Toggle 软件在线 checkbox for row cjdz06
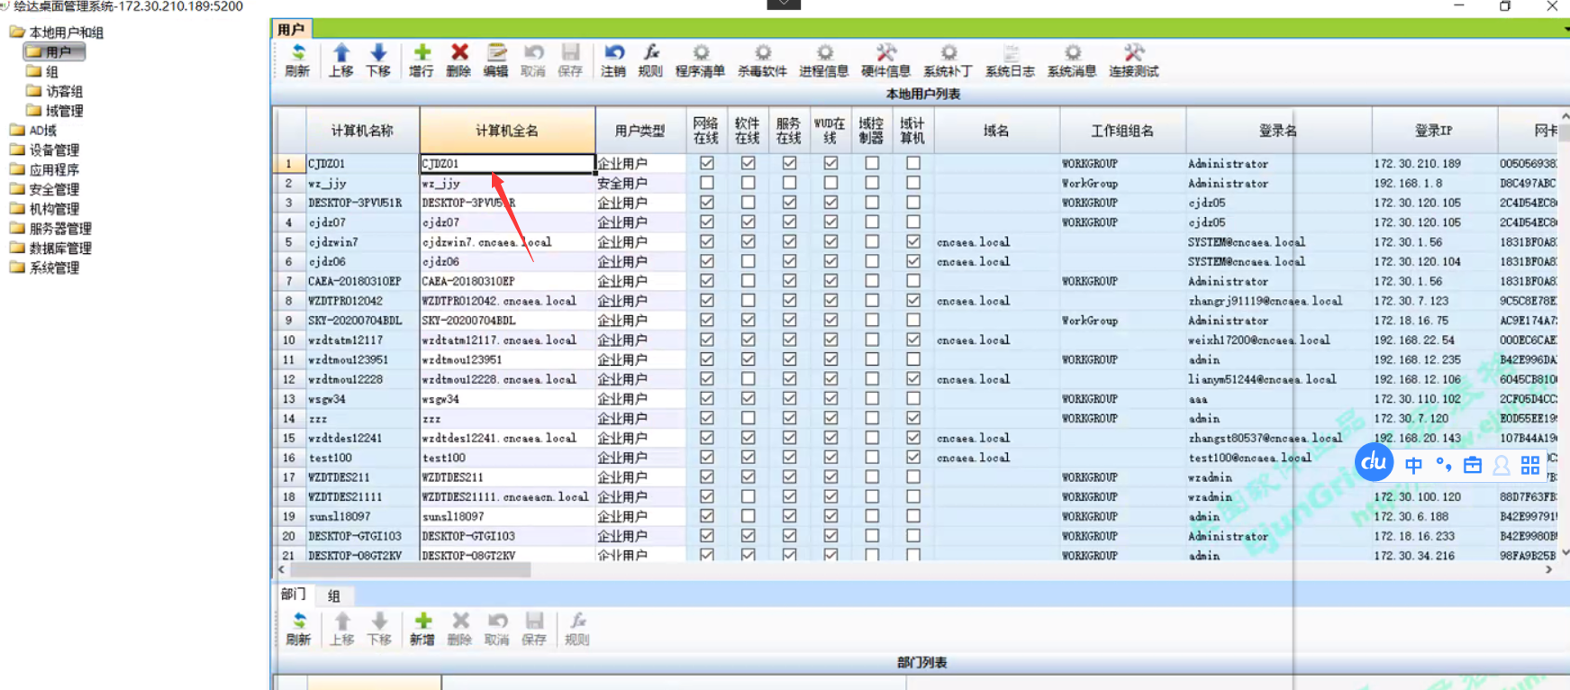The height and width of the screenshot is (690, 1570). point(748,261)
